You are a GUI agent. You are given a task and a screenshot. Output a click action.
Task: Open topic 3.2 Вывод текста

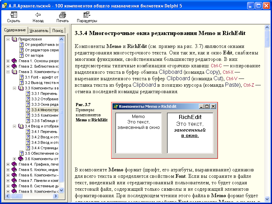41,83
